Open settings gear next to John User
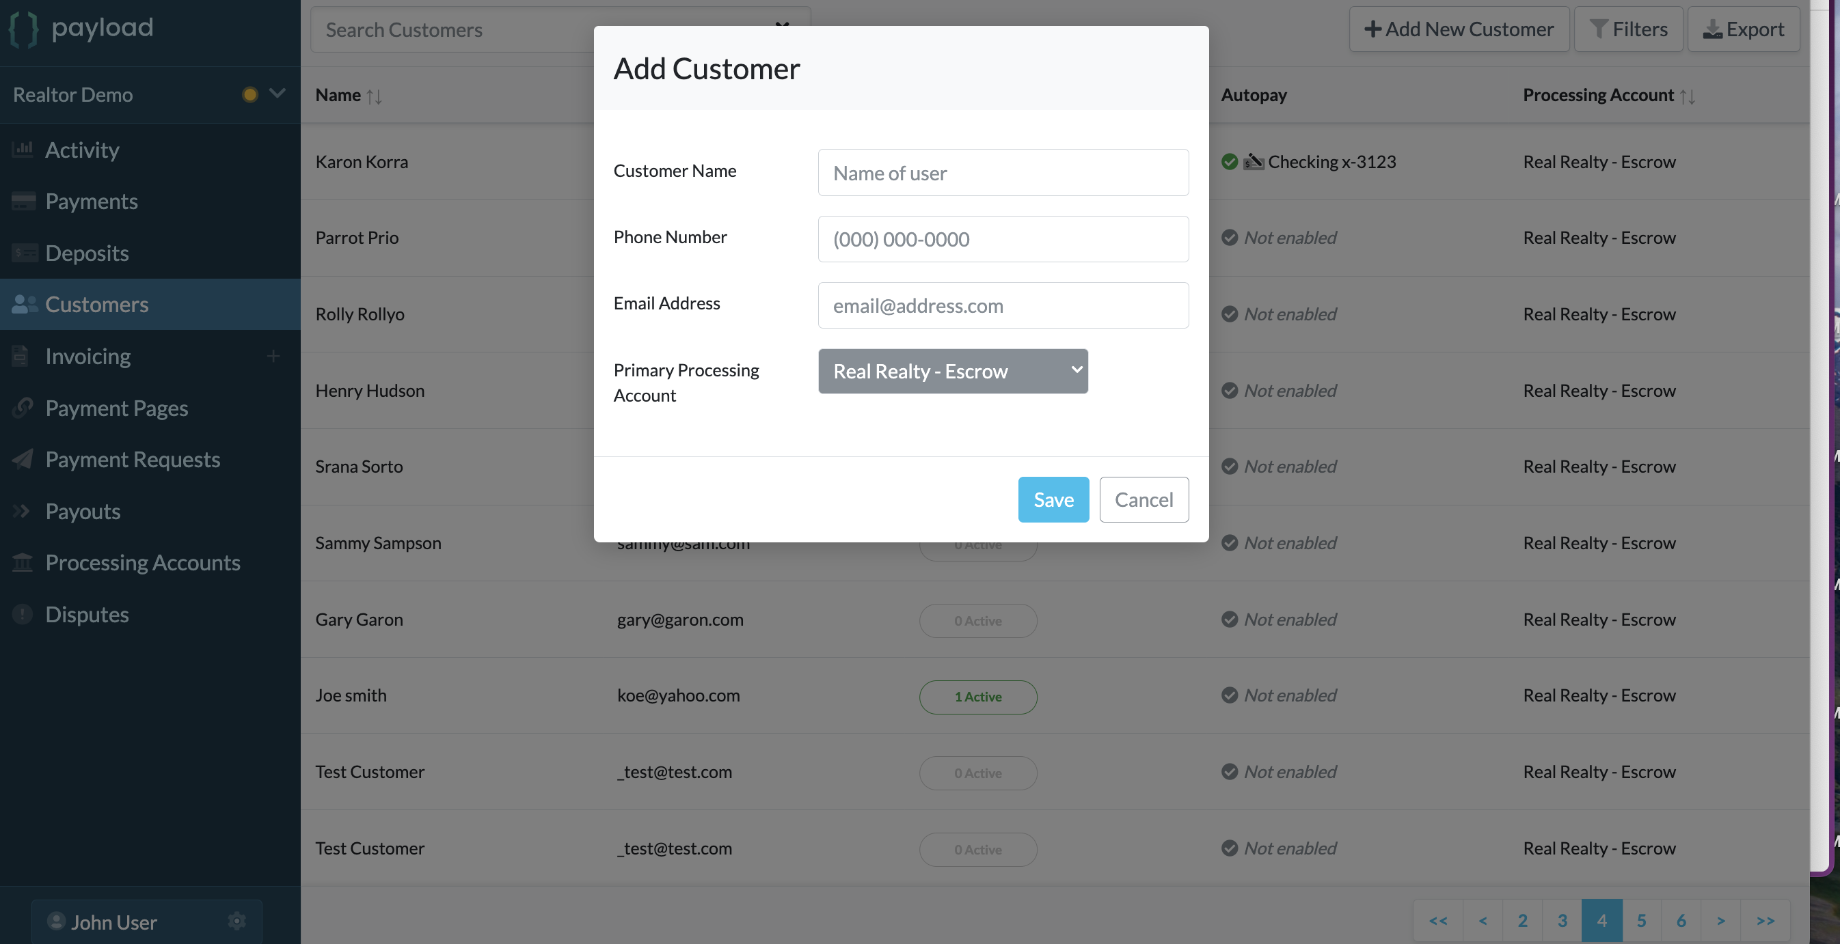1840x944 pixels. tap(236, 921)
